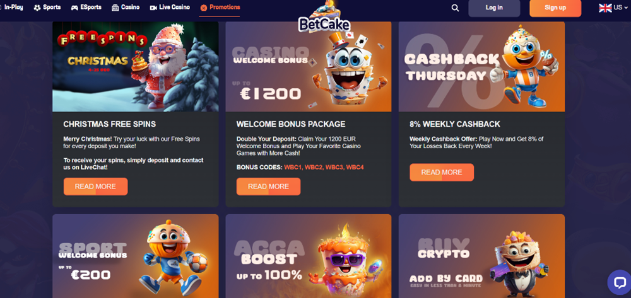Click the Log in button
The width and height of the screenshot is (631, 298).
[494, 8]
